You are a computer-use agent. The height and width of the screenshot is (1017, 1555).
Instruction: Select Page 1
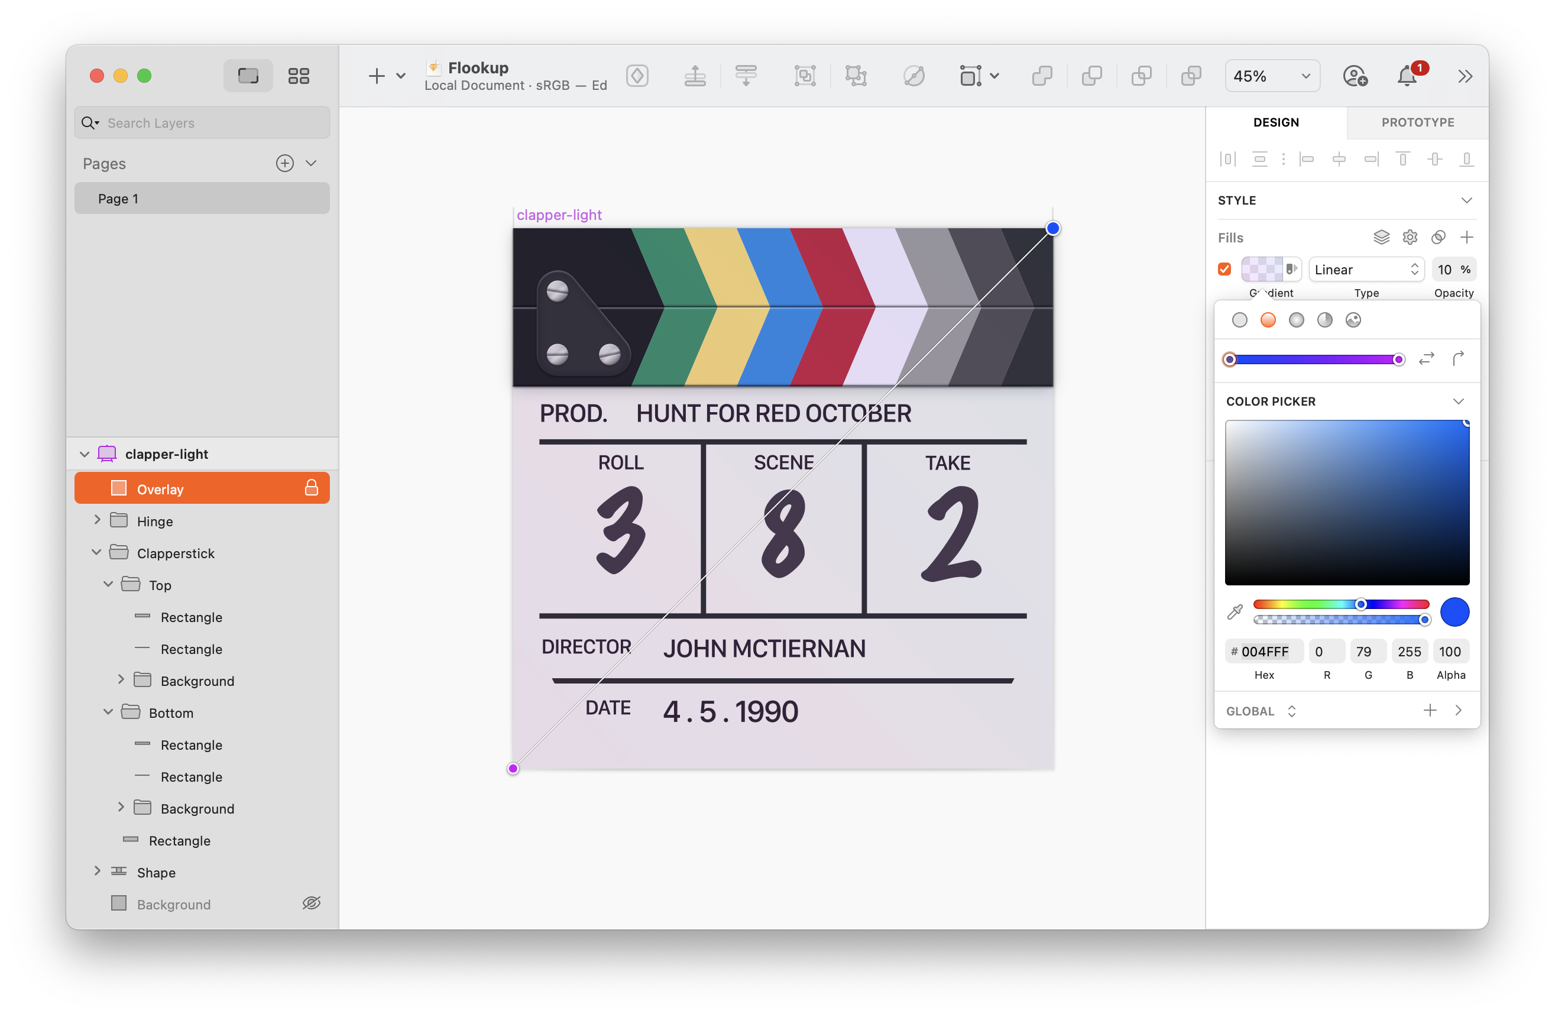[202, 199]
